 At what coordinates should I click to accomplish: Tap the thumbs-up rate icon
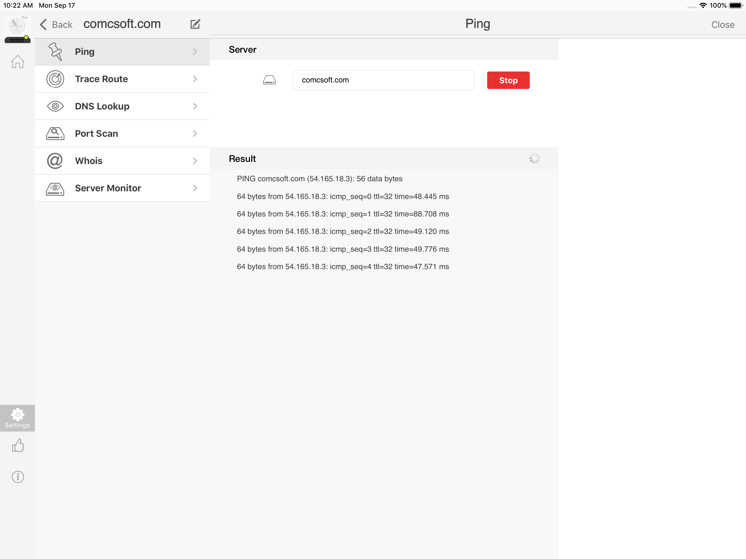[x=17, y=445]
